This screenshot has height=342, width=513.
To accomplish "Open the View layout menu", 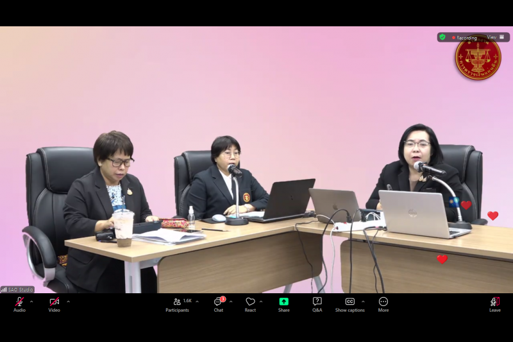I will tap(495, 37).
